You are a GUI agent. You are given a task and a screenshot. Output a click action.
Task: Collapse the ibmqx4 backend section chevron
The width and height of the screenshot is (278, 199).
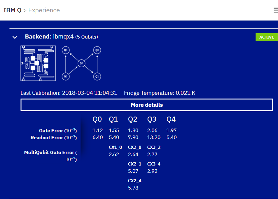coord(15,37)
